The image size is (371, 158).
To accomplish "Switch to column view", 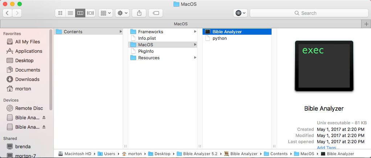I will click(x=80, y=13).
